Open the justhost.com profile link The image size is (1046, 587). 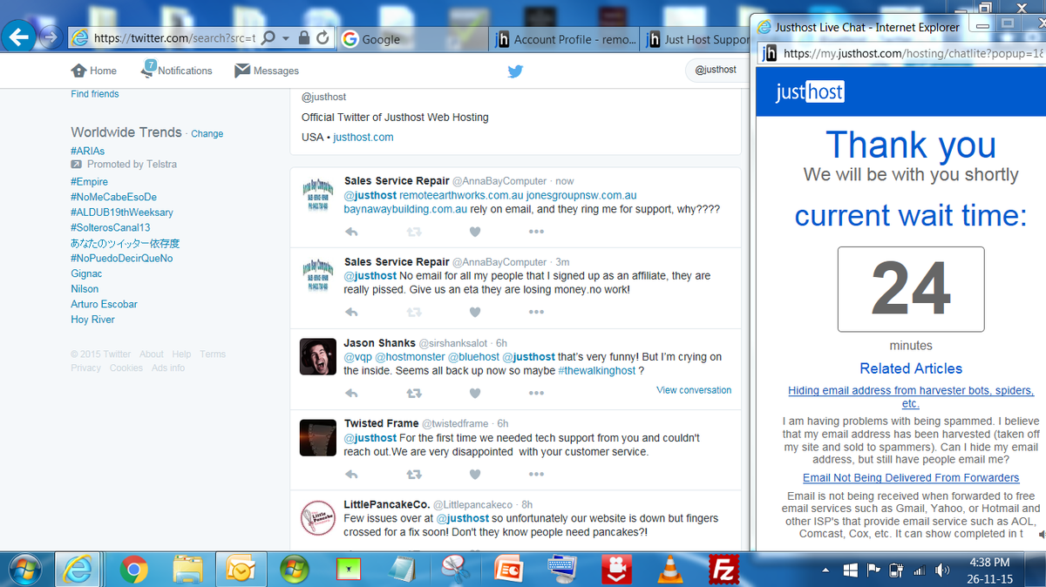click(x=363, y=138)
